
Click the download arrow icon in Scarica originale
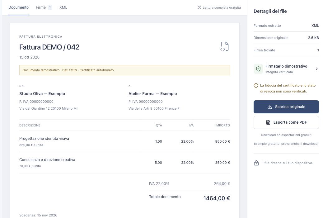tap(270, 107)
